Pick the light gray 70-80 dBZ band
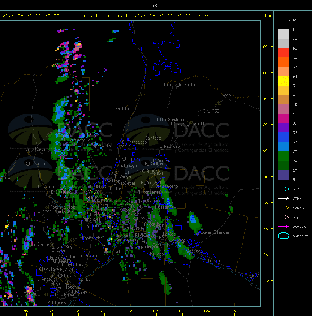The image size is (312, 316). [283, 34]
